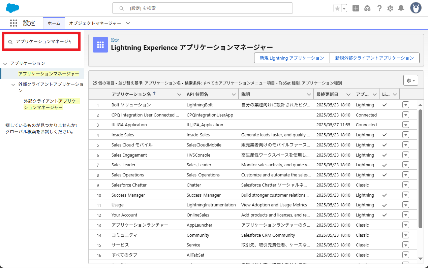Image resolution: width=428 pixels, height=268 pixels.
Task: Open global actions plus icon
Action: coord(356,8)
